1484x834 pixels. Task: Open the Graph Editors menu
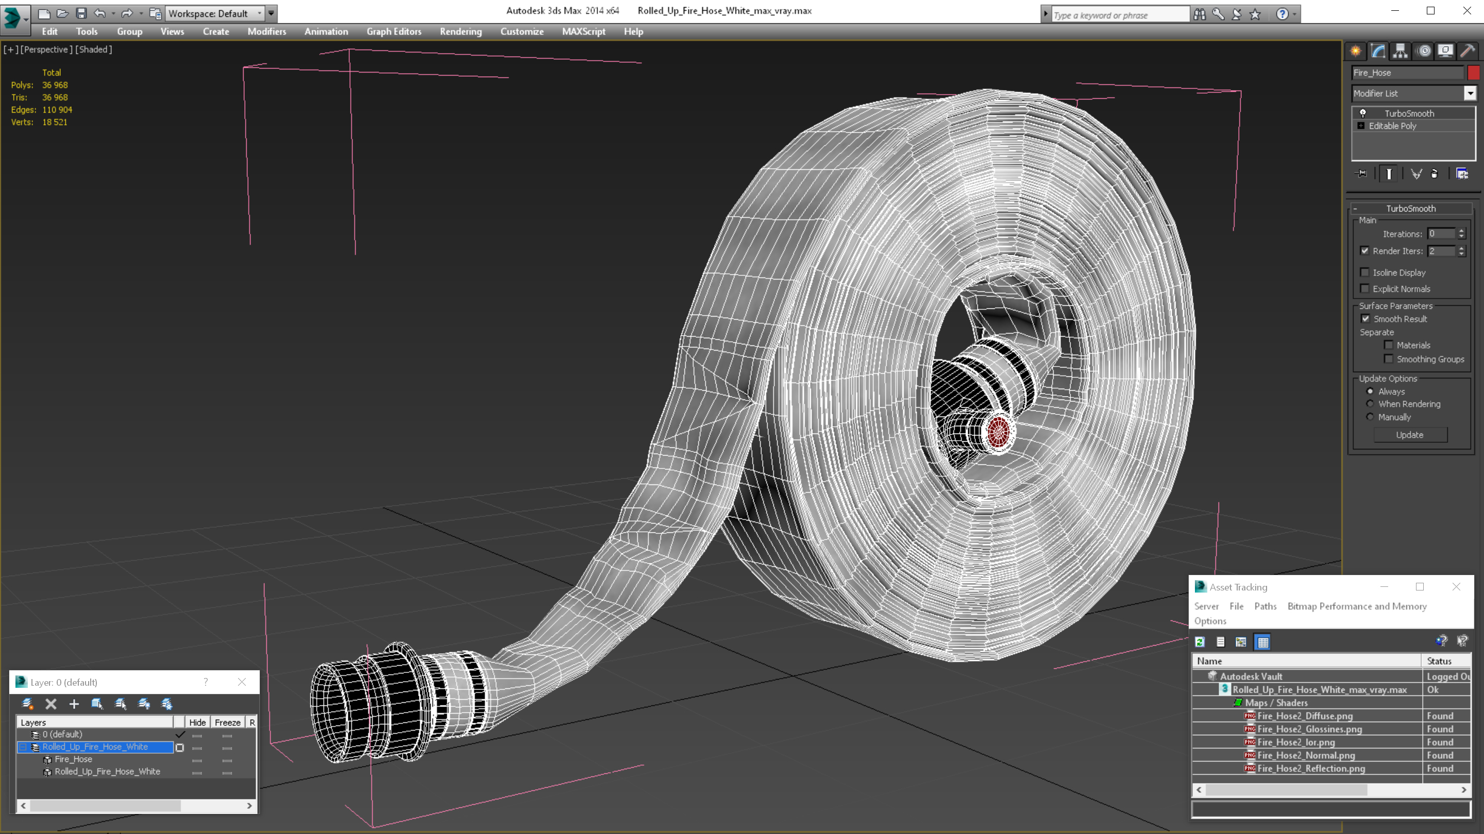[x=394, y=31]
